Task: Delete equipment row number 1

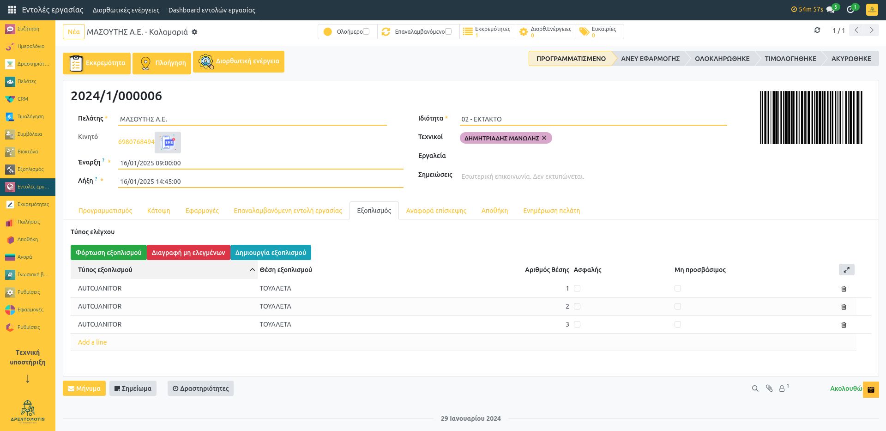Action: tap(844, 289)
